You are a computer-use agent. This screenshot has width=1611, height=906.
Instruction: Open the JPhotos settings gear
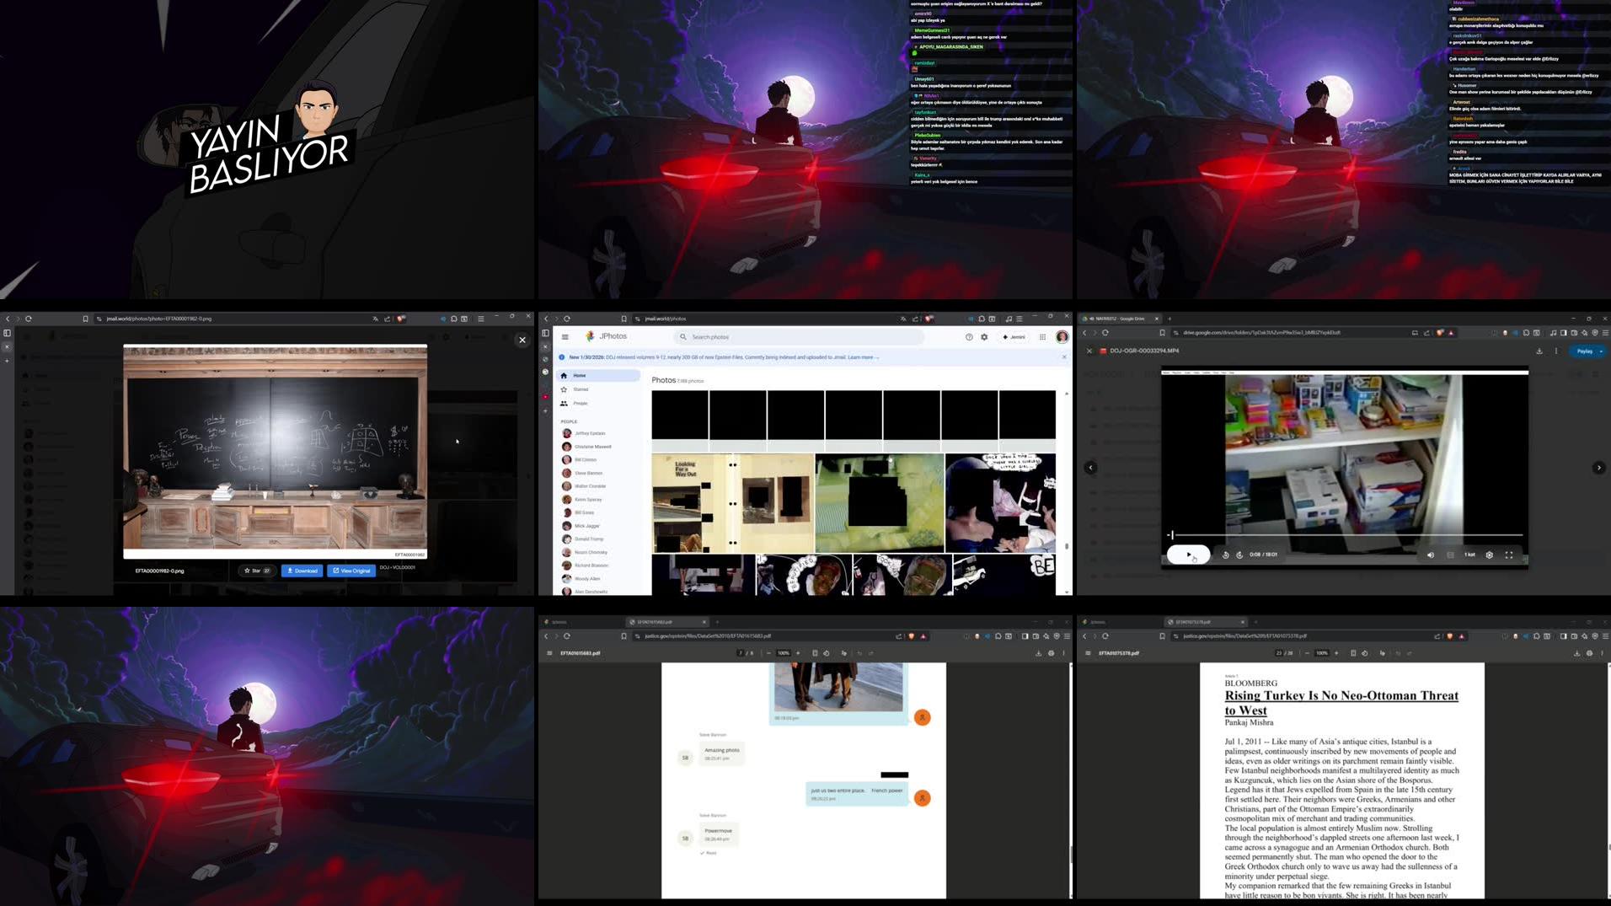point(984,336)
